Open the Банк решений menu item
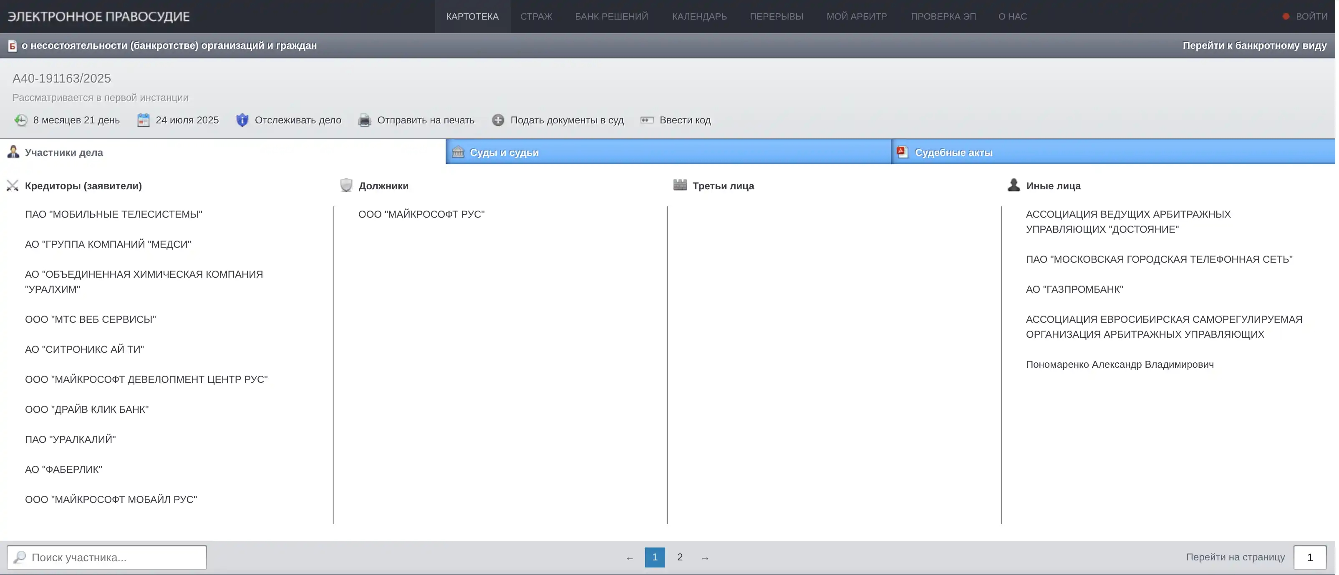 (611, 17)
